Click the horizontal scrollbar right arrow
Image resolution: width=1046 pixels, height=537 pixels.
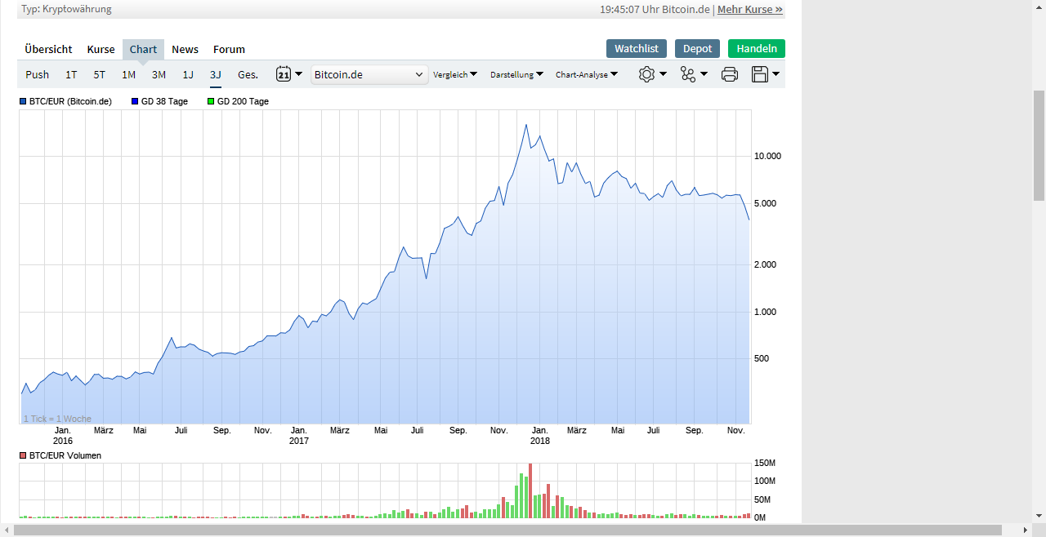coord(1027,530)
